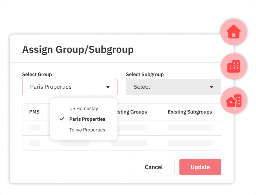Viewport: 256px width, 195px height.
Task: Open the Select Group dropdown
Action: tap(69, 87)
